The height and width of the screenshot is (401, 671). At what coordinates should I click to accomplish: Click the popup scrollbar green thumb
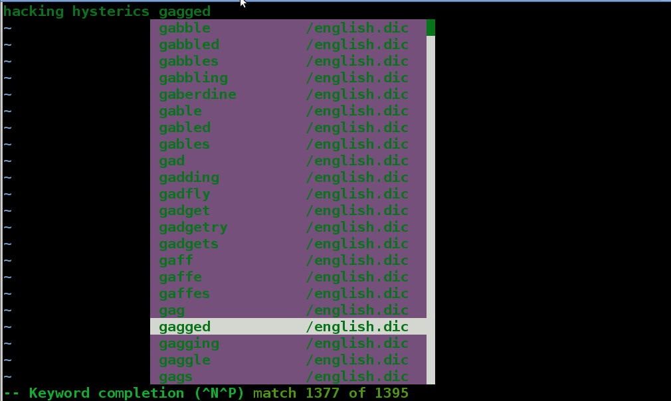click(x=431, y=28)
